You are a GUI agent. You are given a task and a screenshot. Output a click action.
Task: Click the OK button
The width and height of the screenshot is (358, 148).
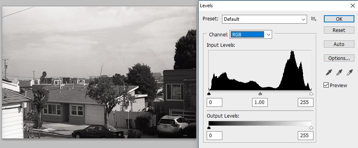pos(339,19)
